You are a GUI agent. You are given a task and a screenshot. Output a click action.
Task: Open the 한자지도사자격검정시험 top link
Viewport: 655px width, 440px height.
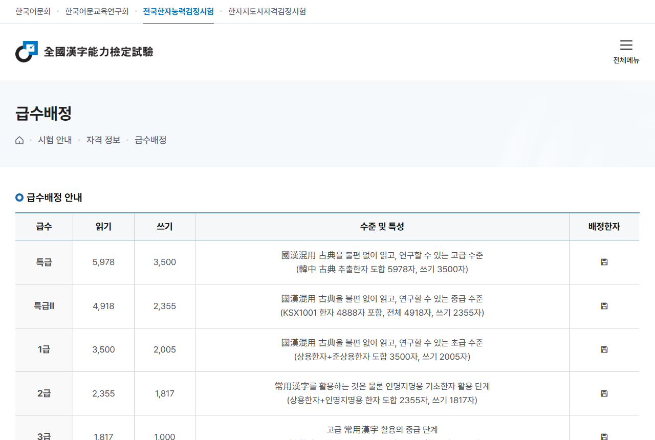(x=267, y=11)
